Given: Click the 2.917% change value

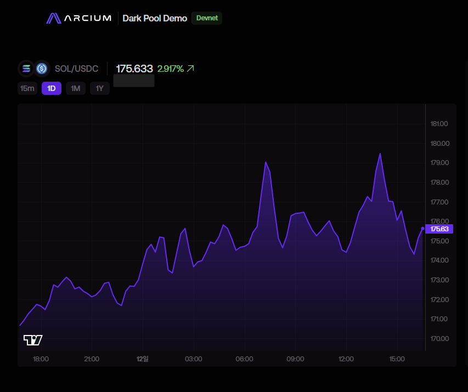Looking at the screenshot, I should click(x=171, y=69).
